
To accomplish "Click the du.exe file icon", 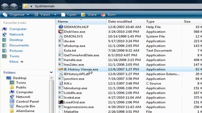I will tap(61, 41).
